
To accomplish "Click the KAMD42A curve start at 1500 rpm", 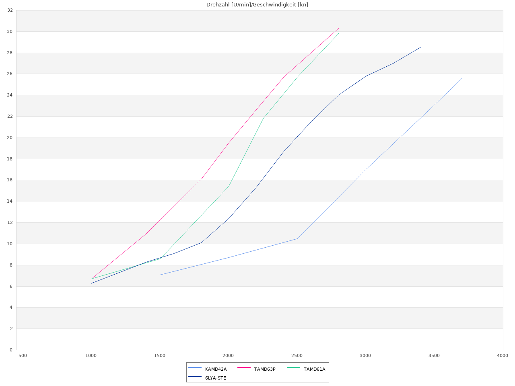I will [x=160, y=275].
